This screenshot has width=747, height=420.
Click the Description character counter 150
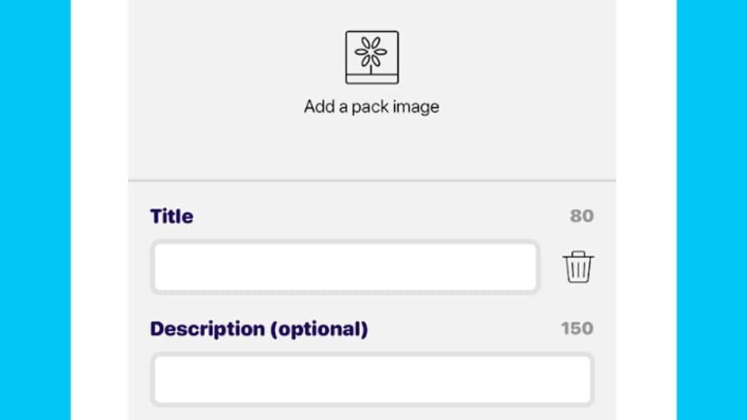click(577, 329)
